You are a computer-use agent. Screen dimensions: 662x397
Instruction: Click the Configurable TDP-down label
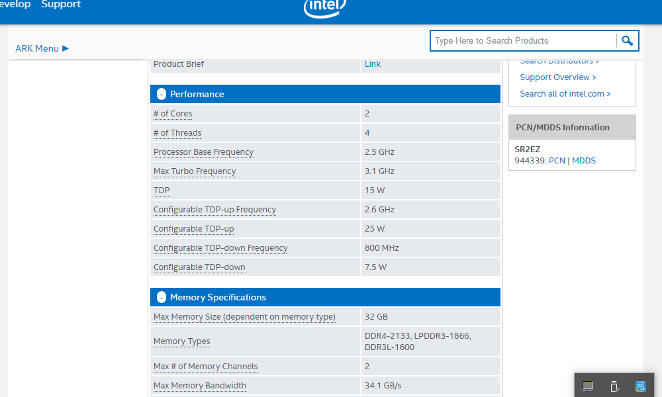[199, 267]
